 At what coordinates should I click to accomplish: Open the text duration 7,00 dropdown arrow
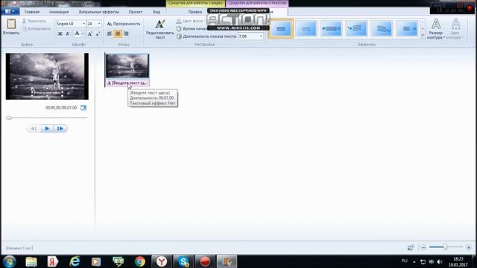click(261, 36)
